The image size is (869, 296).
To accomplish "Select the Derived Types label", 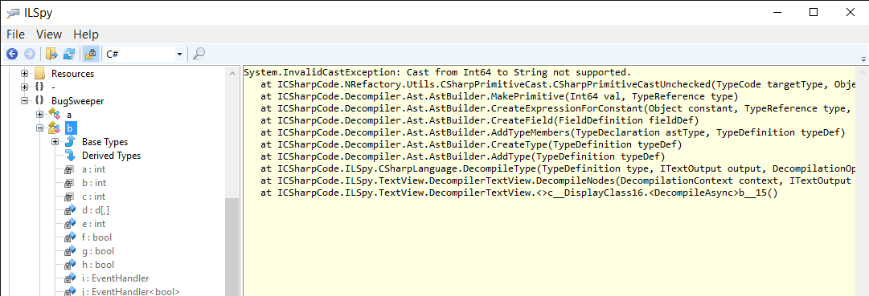I will [112, 156].
